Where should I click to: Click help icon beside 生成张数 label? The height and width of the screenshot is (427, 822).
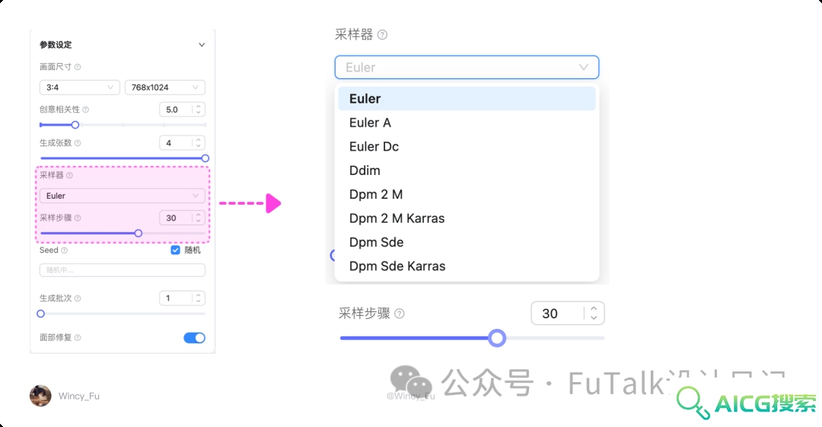[78, 143]
